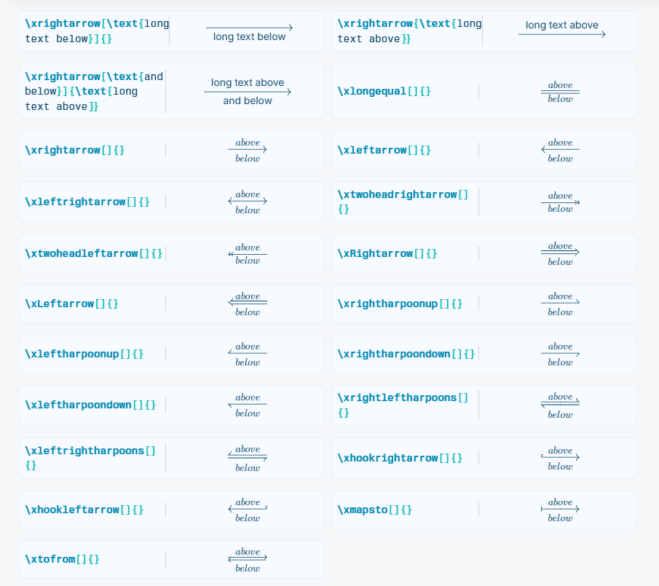Click the \xhookleftarrow[]{} command text
Screen dimensions: 659x586
click(84, 510)
